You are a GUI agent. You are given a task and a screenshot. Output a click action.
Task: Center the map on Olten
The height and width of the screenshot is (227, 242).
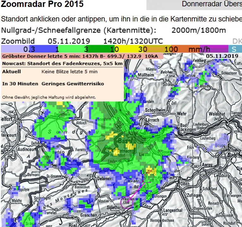coord(185,183)
